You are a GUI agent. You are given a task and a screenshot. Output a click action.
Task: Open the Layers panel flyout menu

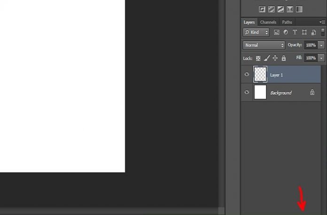(323, 22)
